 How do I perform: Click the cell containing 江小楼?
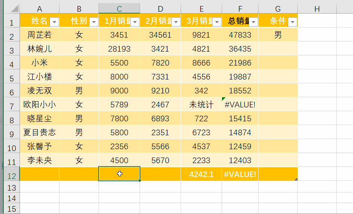[40, 76]
